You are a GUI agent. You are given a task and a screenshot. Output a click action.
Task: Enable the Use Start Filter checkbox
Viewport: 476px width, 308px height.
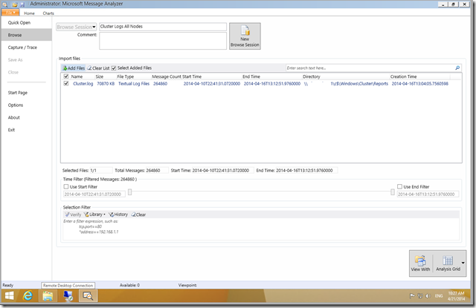pos(66,186)
